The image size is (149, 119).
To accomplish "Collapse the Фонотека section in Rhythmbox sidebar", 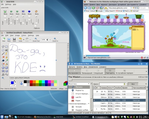I will coord(89,84).
